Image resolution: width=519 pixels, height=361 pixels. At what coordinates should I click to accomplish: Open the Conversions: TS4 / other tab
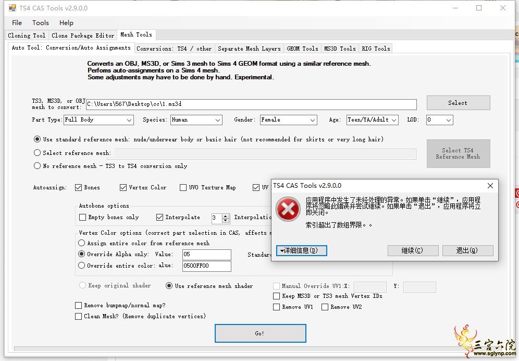[174, 49]
